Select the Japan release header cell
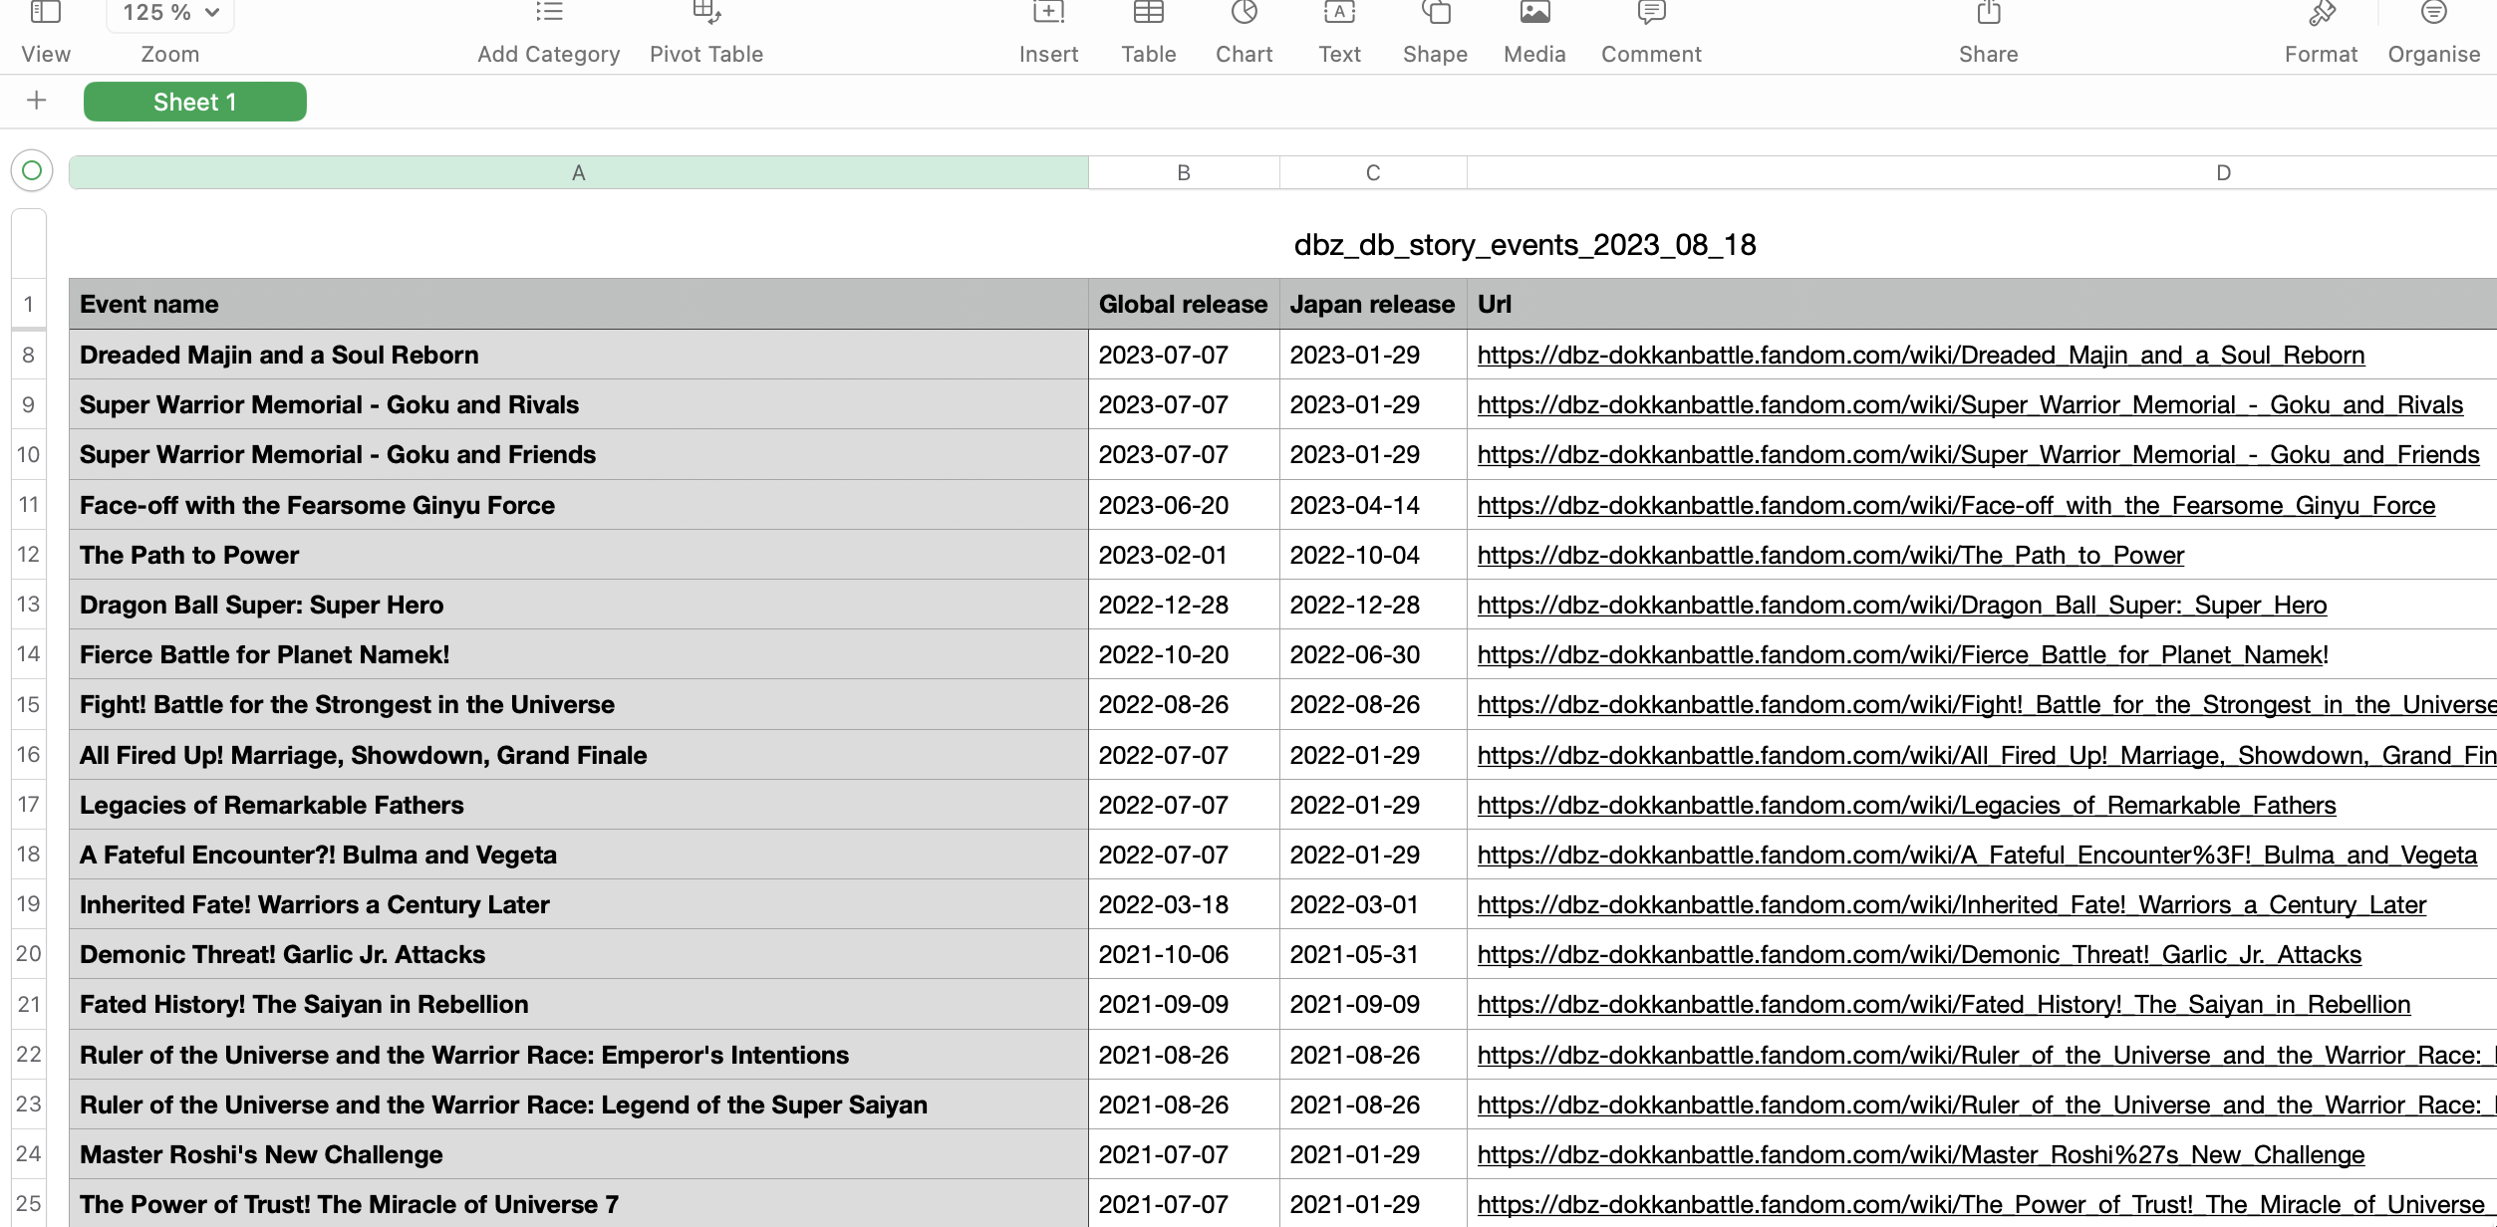 (x=1373, y=304)
